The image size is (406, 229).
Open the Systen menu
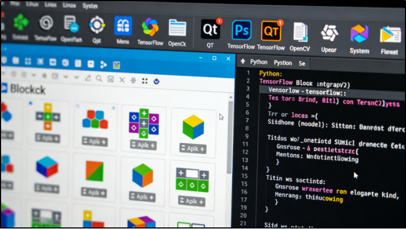tap(90, 6)
